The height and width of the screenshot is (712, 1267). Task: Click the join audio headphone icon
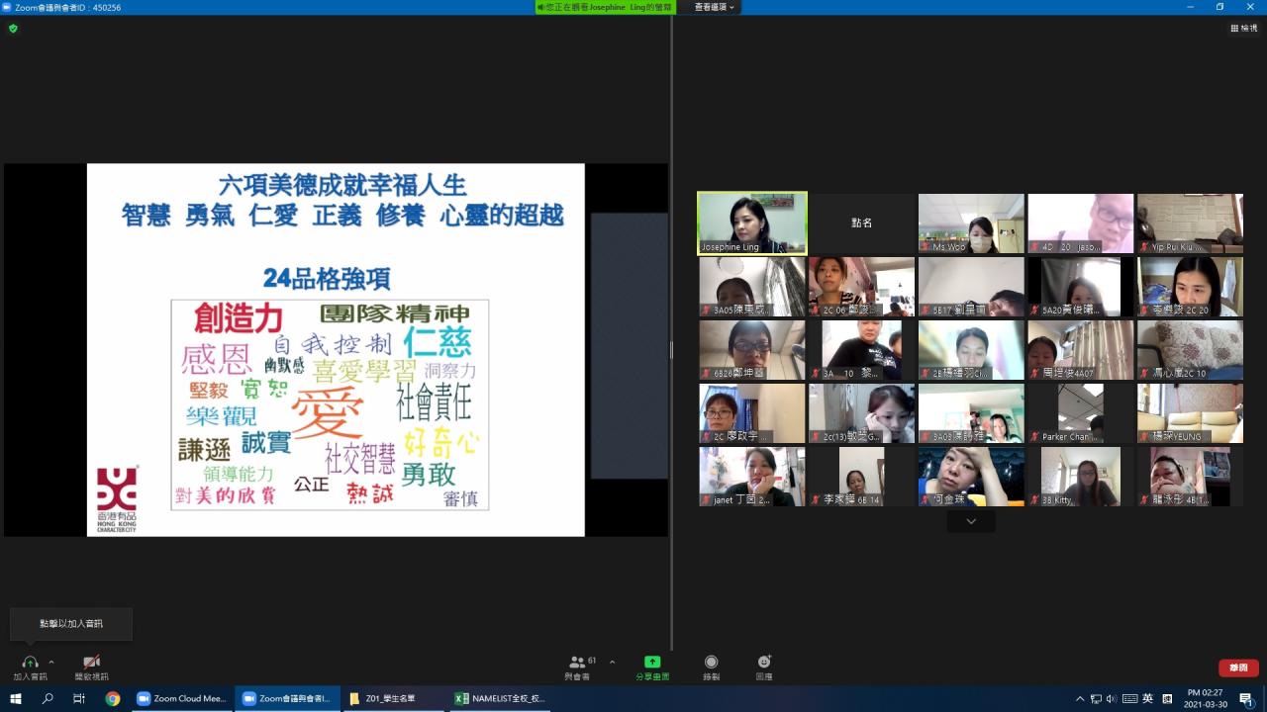click(x=30, y=662)
